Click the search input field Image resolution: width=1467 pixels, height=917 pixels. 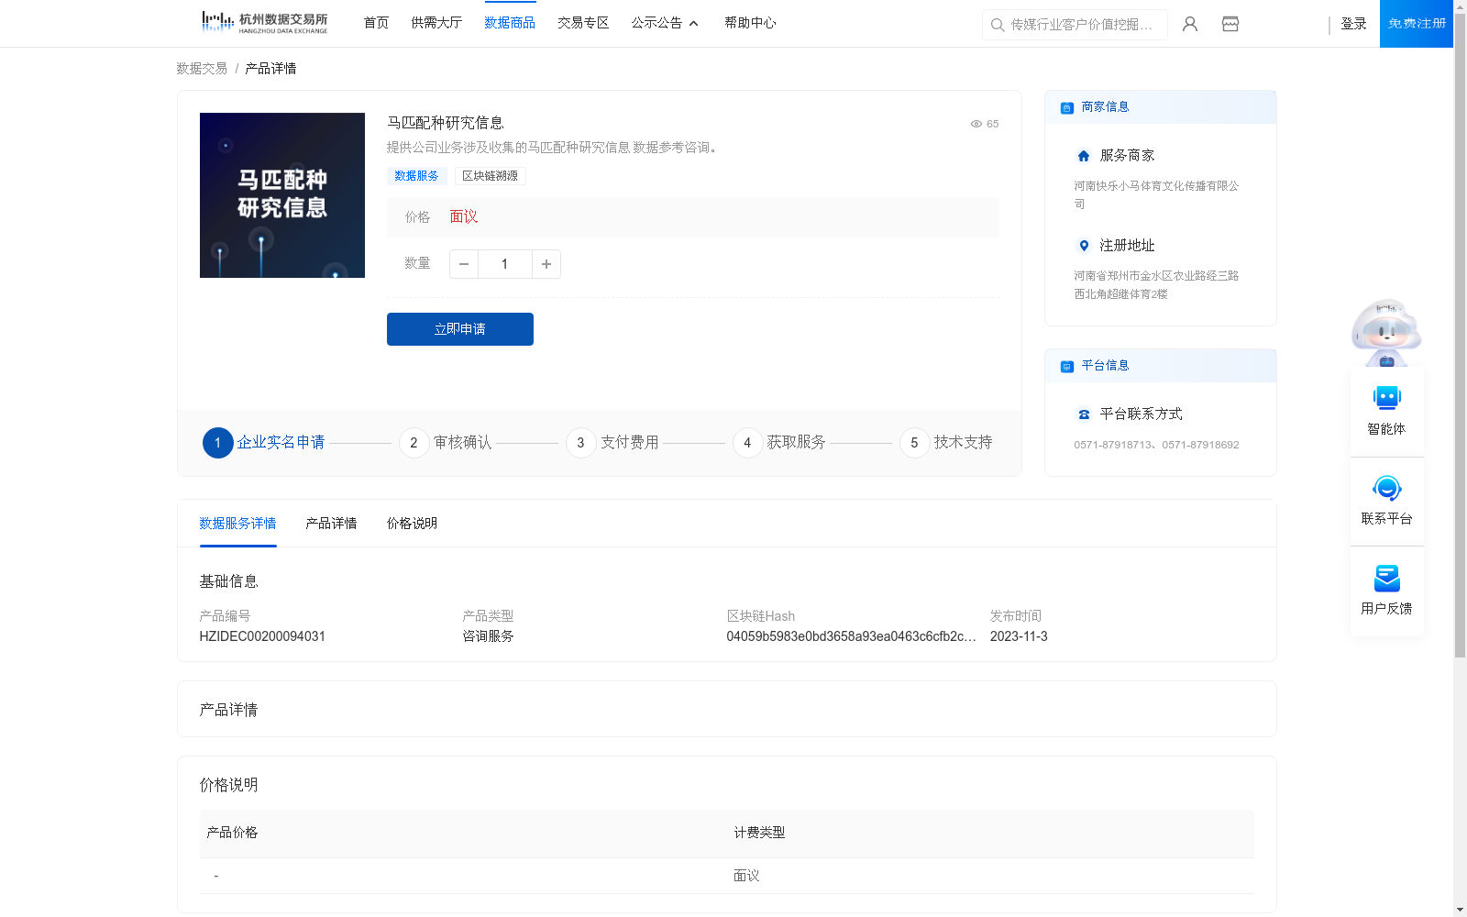pos(1082,25)
